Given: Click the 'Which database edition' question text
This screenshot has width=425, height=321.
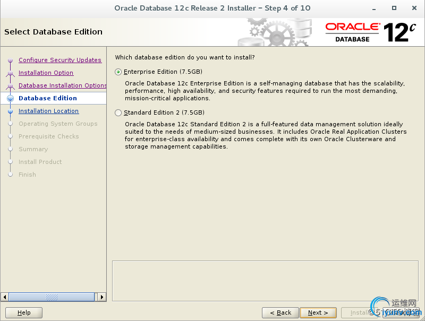Looking at the screenshot, I should click(x=185, y=57).
